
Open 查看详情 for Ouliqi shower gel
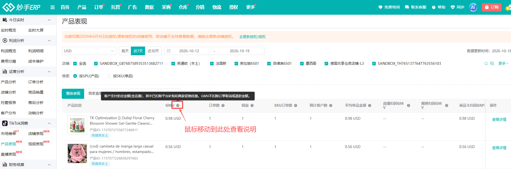point(499,119)
